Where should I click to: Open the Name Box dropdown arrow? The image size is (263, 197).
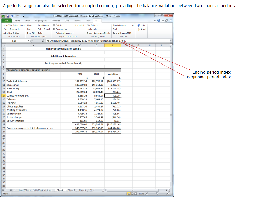click(28, 41)
